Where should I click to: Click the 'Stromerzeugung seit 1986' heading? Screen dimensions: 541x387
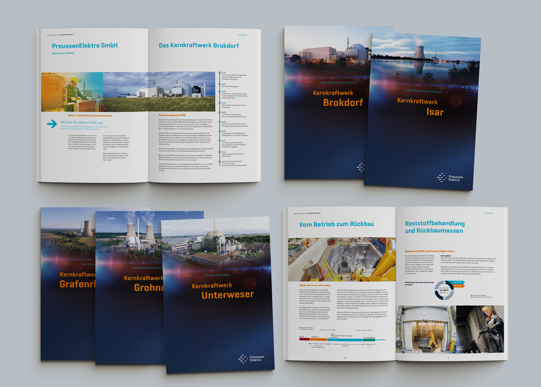tap(172, 115)
